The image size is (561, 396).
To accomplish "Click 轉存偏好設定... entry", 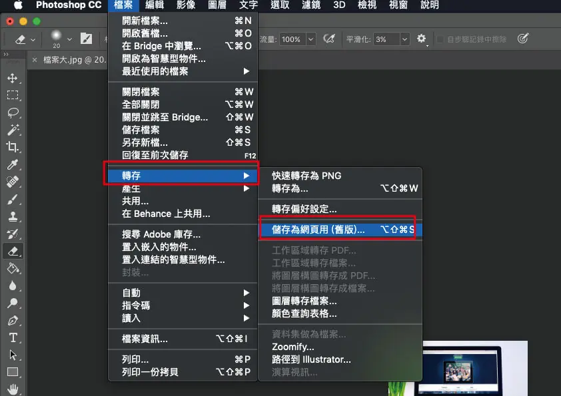I will pyautogui.click(x=304, y=209).
